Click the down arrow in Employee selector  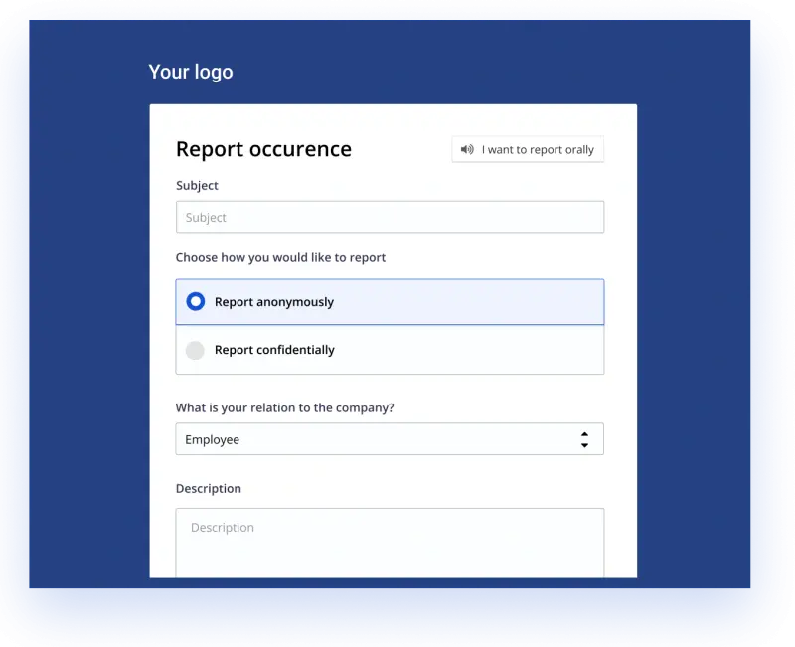[584, 445]
